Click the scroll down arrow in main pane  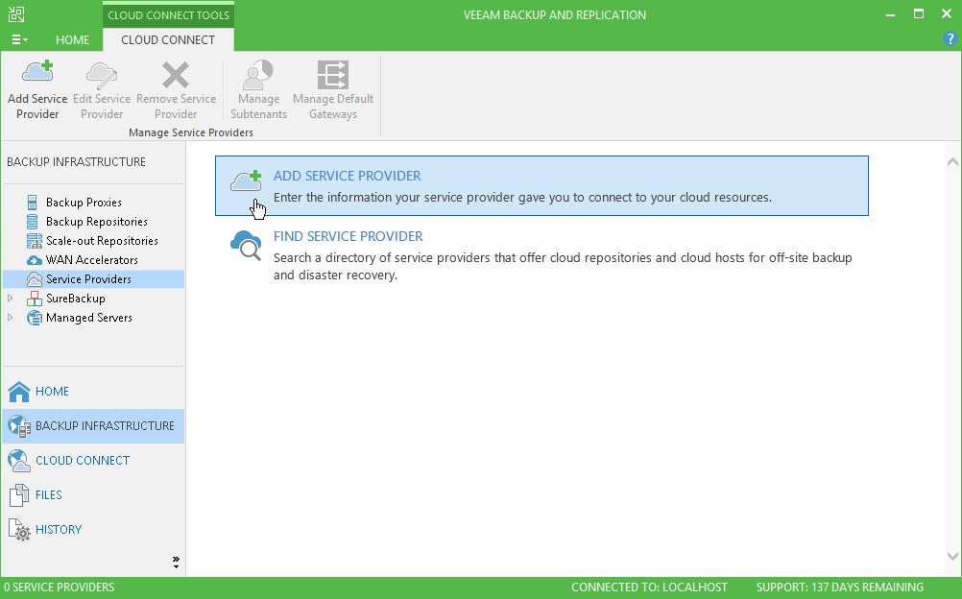click(x=952, y=556)
